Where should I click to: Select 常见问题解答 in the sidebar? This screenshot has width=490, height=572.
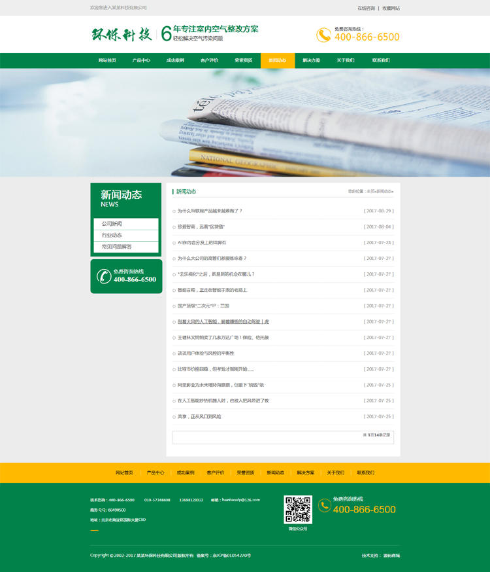click(x=126, y=247)
